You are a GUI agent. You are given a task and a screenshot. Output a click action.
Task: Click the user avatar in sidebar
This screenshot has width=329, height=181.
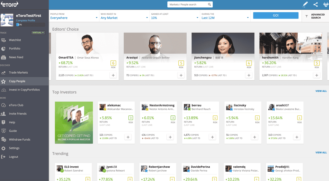pyautogui.click(x=7, y=20)
